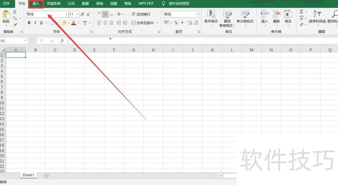Align text right

[111, 23]
